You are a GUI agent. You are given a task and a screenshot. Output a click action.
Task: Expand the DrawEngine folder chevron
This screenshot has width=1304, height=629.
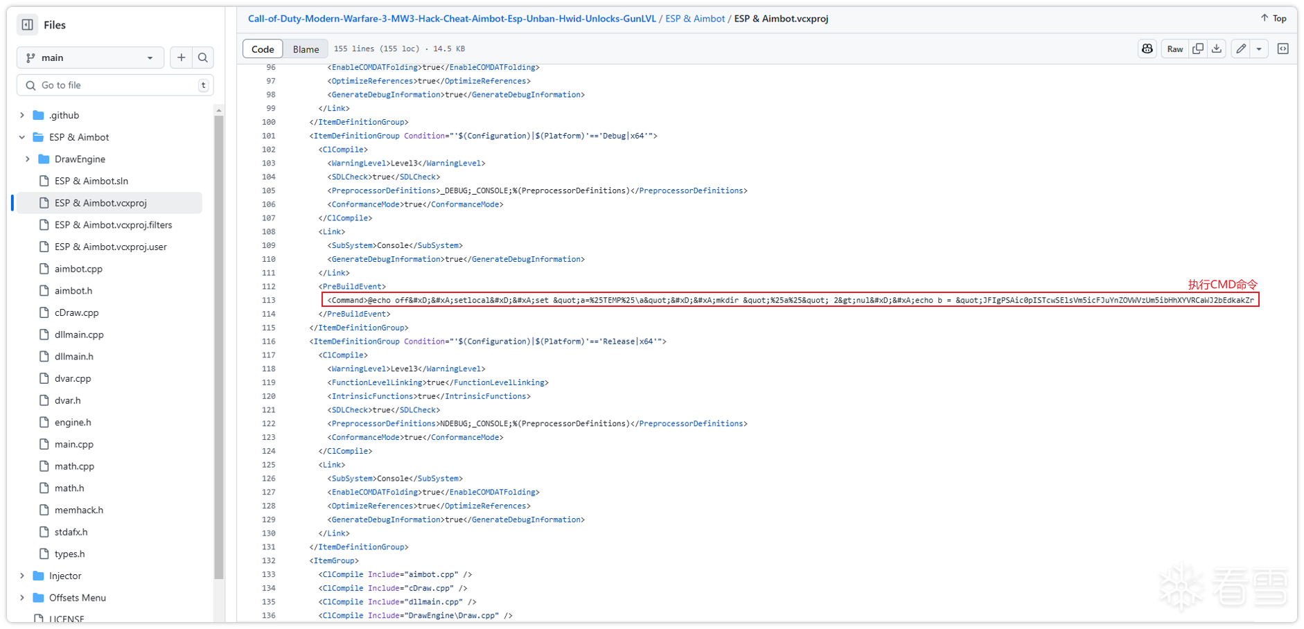pyautogui.click(x=28, y=159)
